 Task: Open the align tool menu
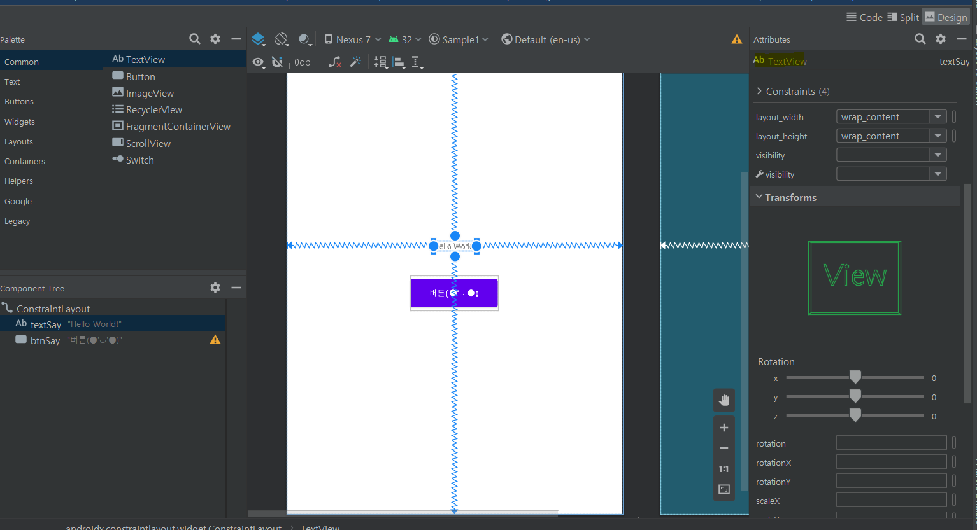[x=400, y=62]
